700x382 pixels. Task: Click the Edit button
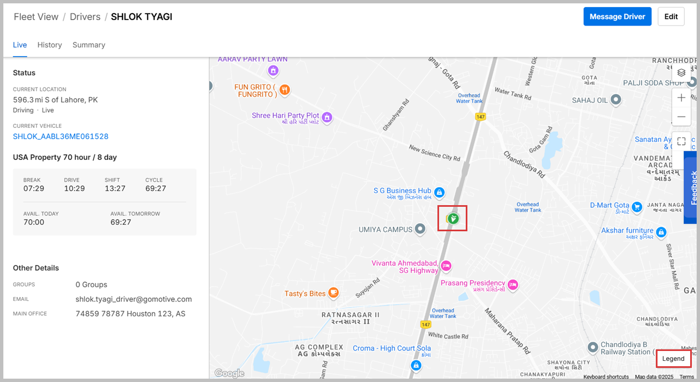[x=671, y=17]
